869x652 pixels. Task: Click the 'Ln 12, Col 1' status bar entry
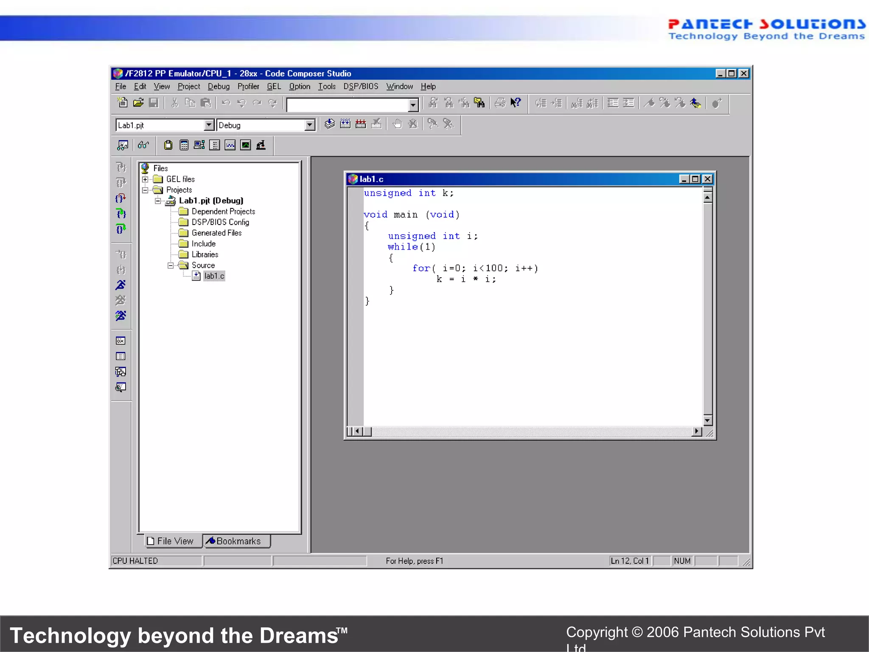[630, 561]
